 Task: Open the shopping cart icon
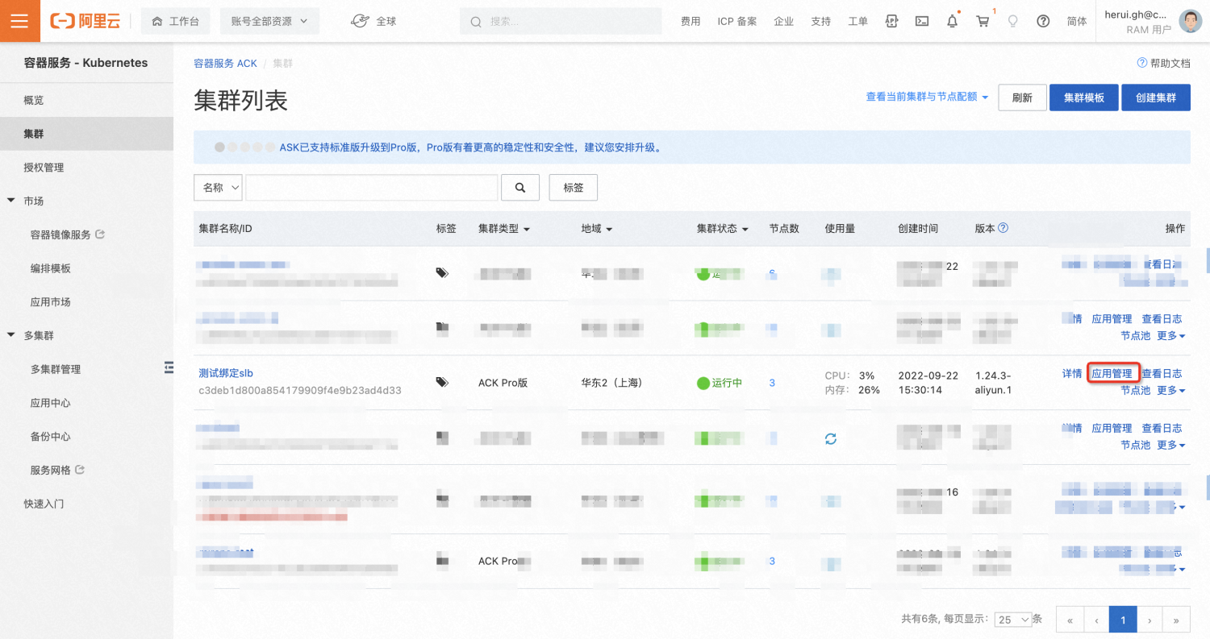click(983, 21)
